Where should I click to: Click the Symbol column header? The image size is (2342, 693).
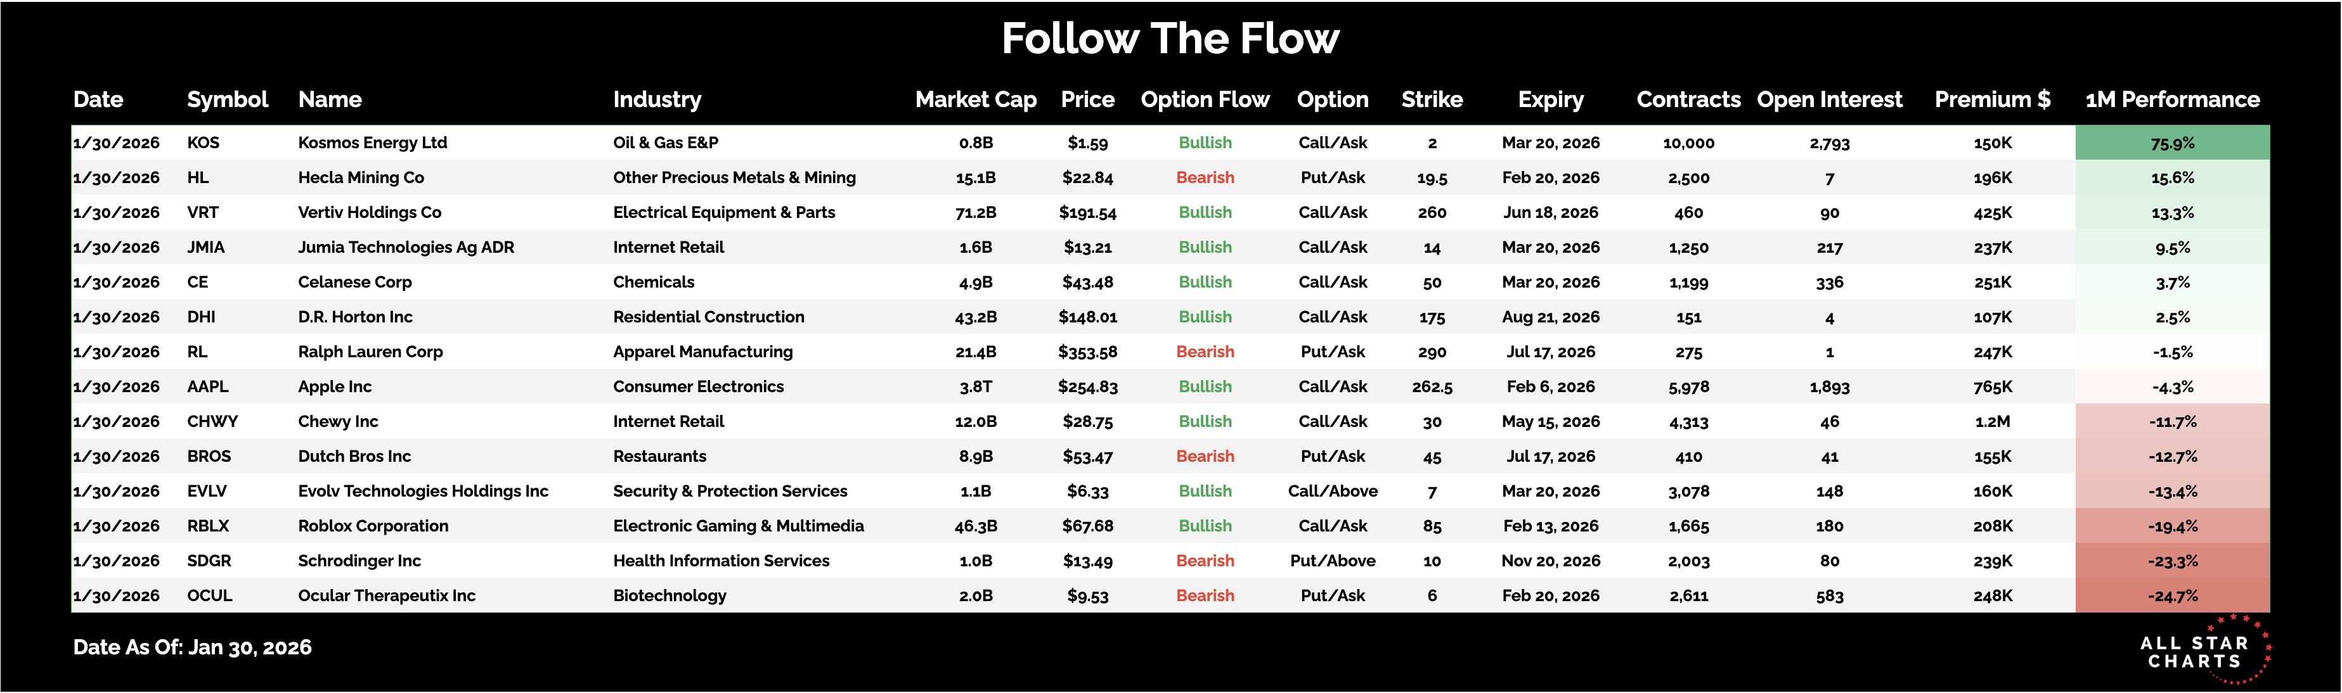point(228,100)
